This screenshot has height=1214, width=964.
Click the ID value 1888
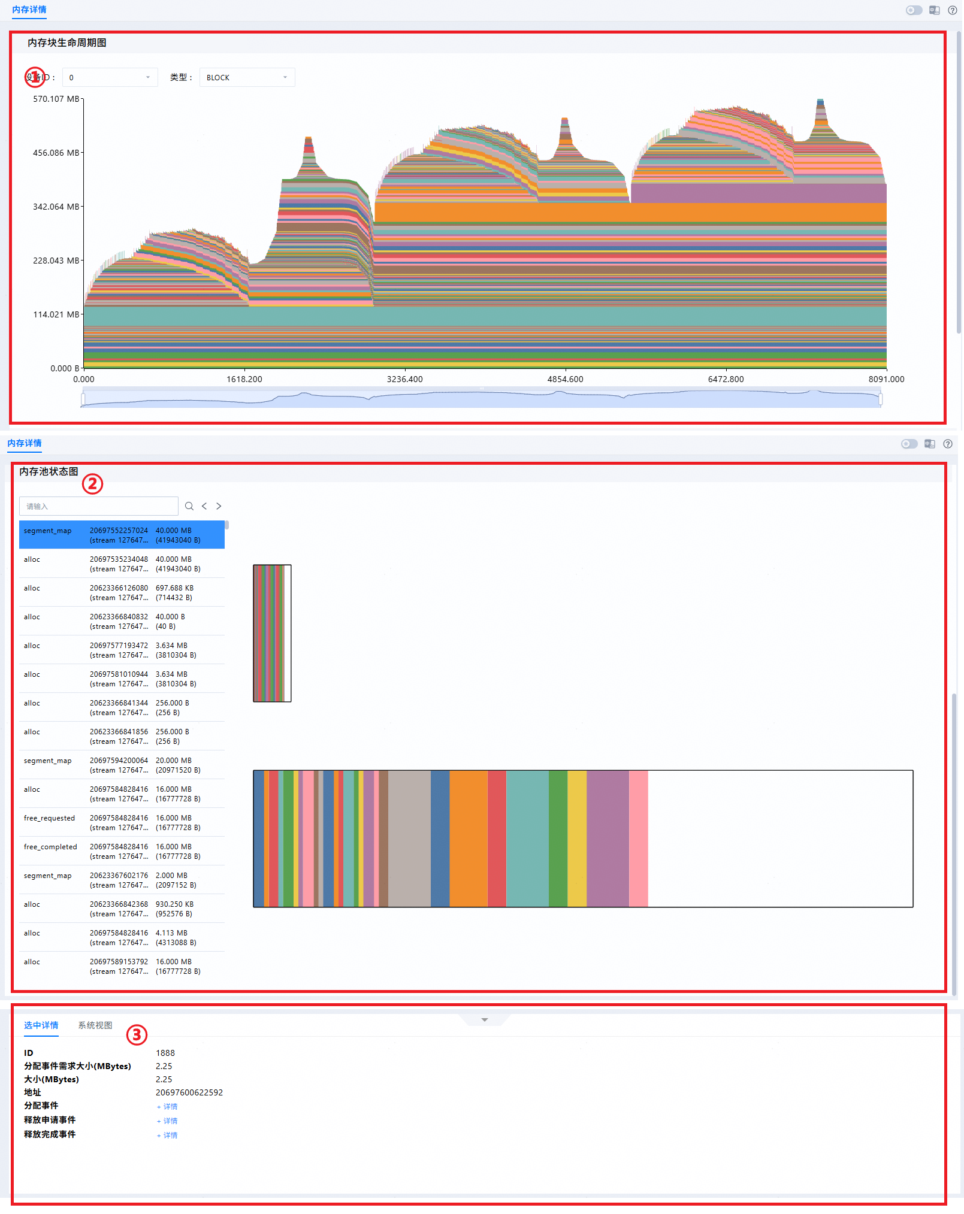[165, 1053]
